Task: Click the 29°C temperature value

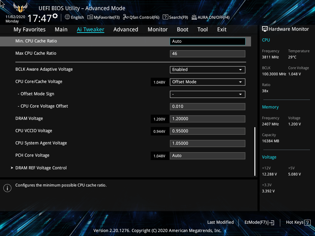Action: tap(292, 57)
